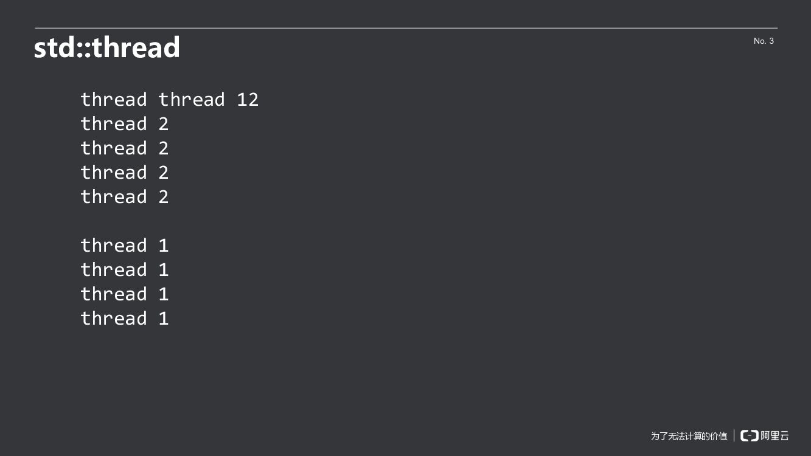This screenshot has width=811, height=456.
Task: Click the 'std::thread' slide title
Action: (x=107, y=47)
